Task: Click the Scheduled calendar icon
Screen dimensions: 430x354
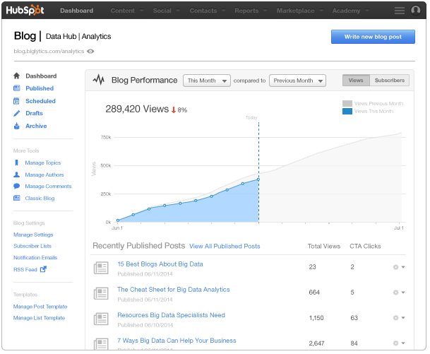Action: tap(16, 101)
